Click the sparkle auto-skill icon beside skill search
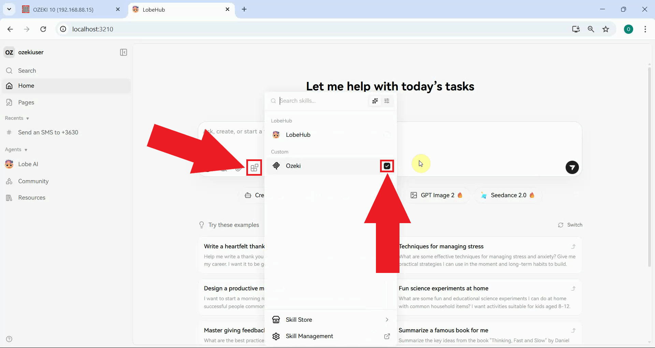 click(375, 101)
